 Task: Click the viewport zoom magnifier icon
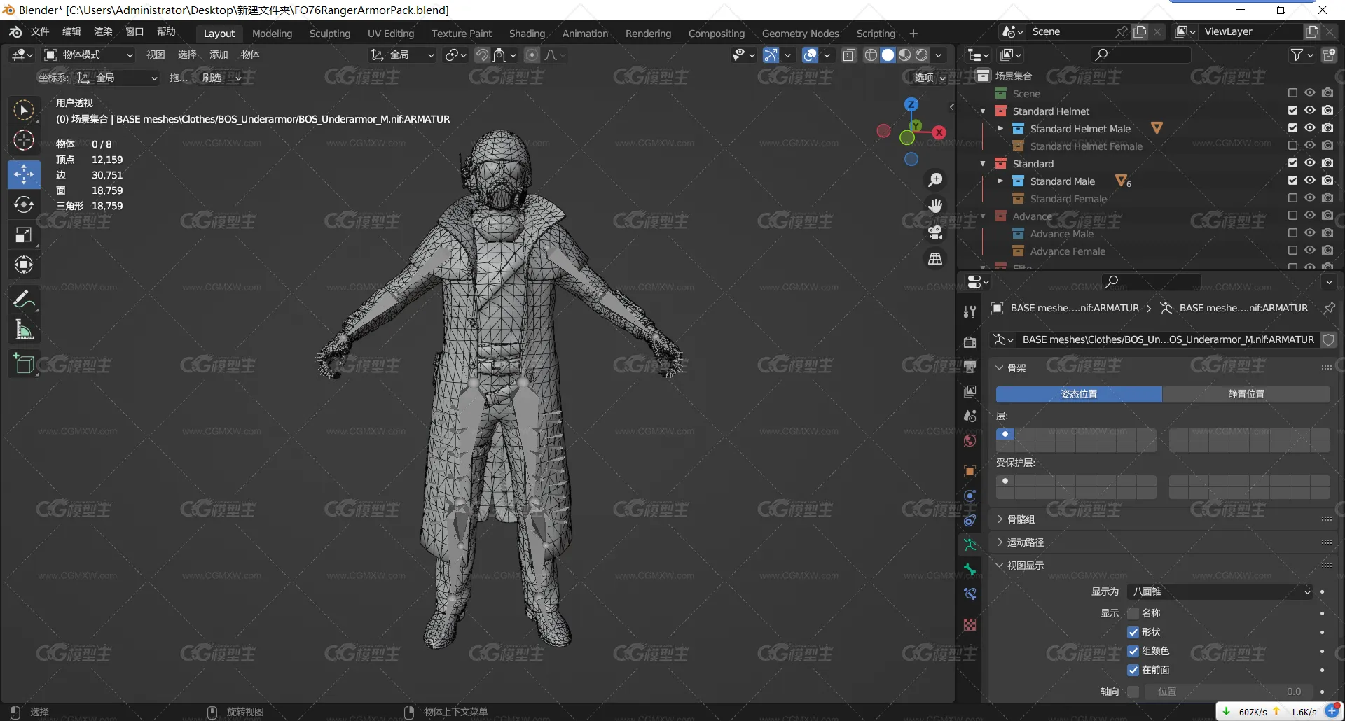pos(935,180)
